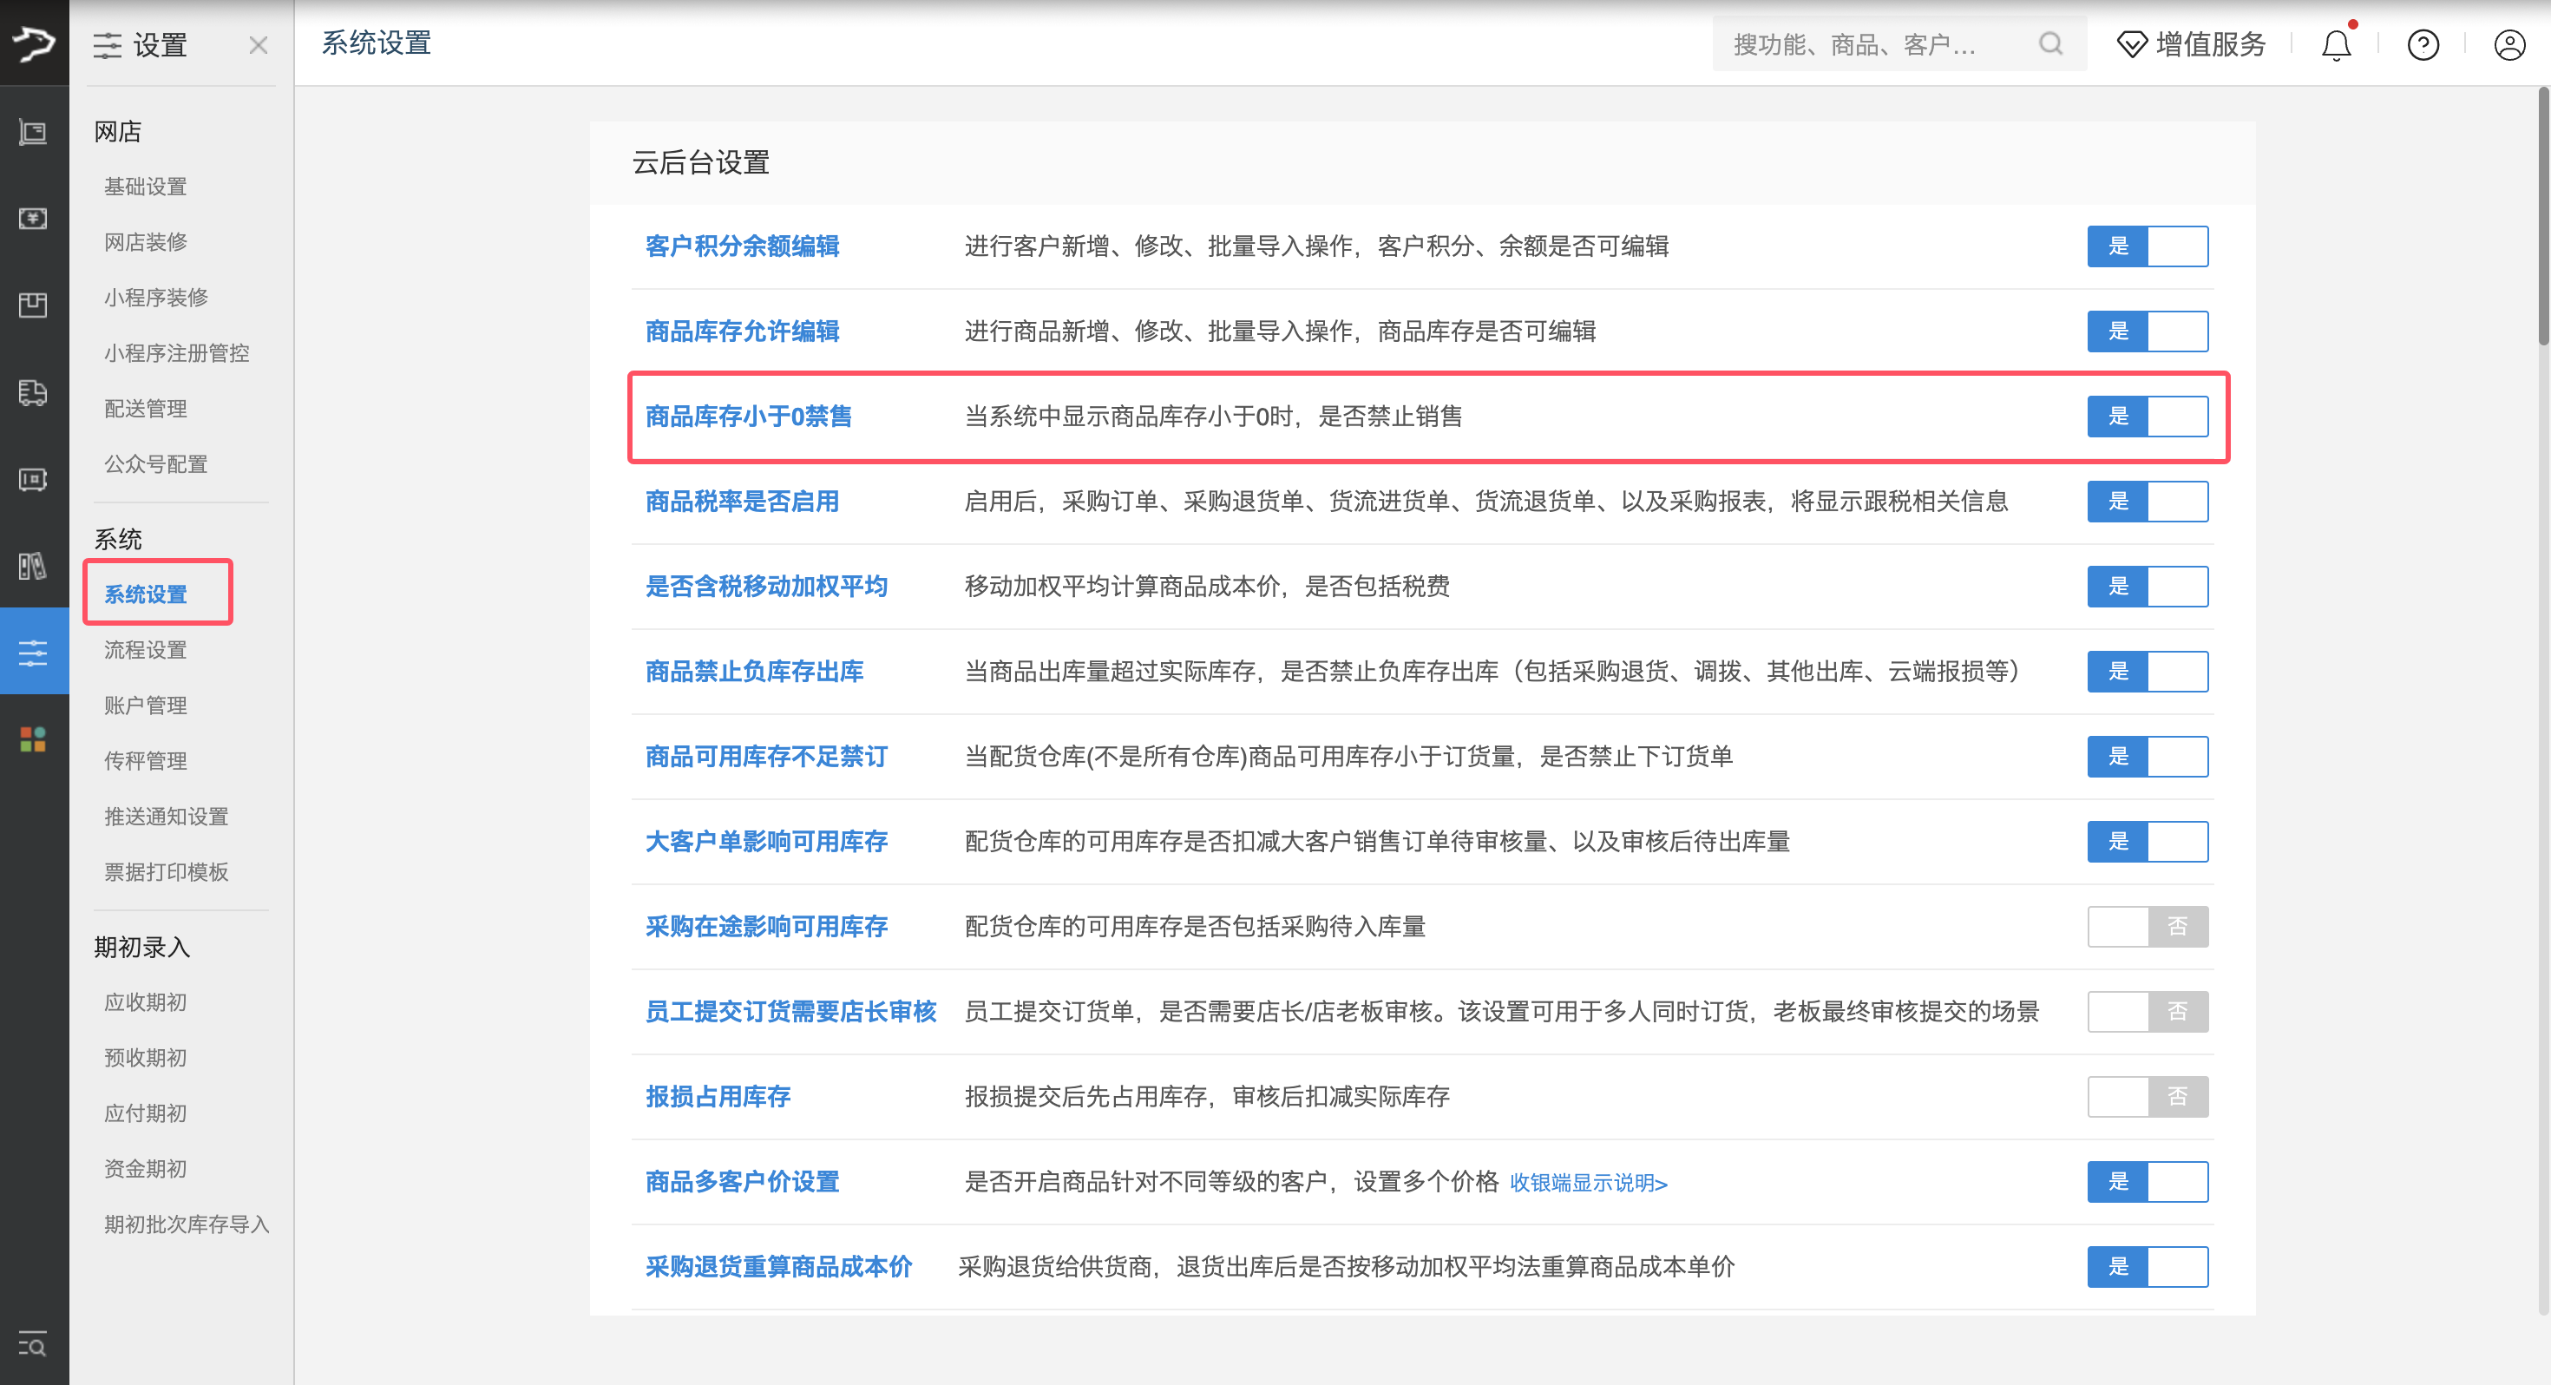Screen dimensions: 2551x1385
Task: Toggle 商品可用库存不足禁订 switch
Action: tap(2147, 757)
